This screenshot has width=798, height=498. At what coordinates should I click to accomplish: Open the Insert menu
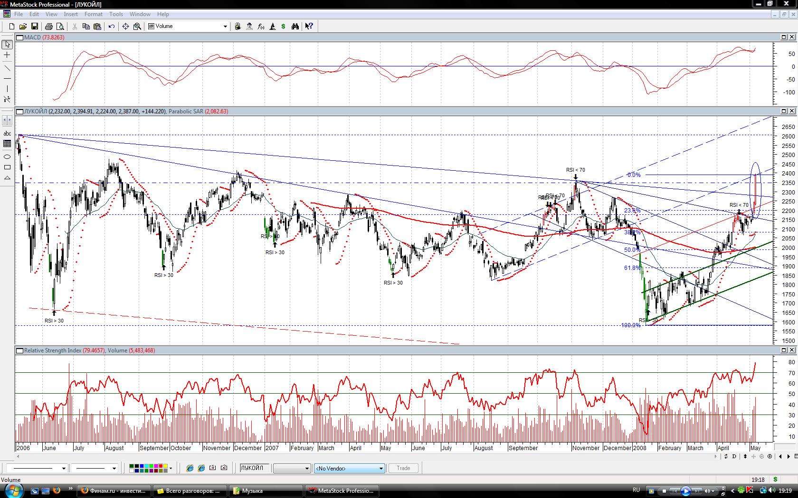click(71, 14)
